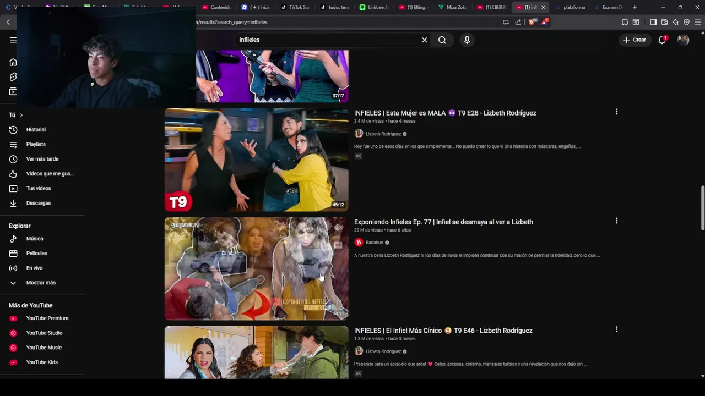Play the Badabun Exponiendo Infieles thumbnail
Viewport: 705px width, 396px height.
pos(257,268)
